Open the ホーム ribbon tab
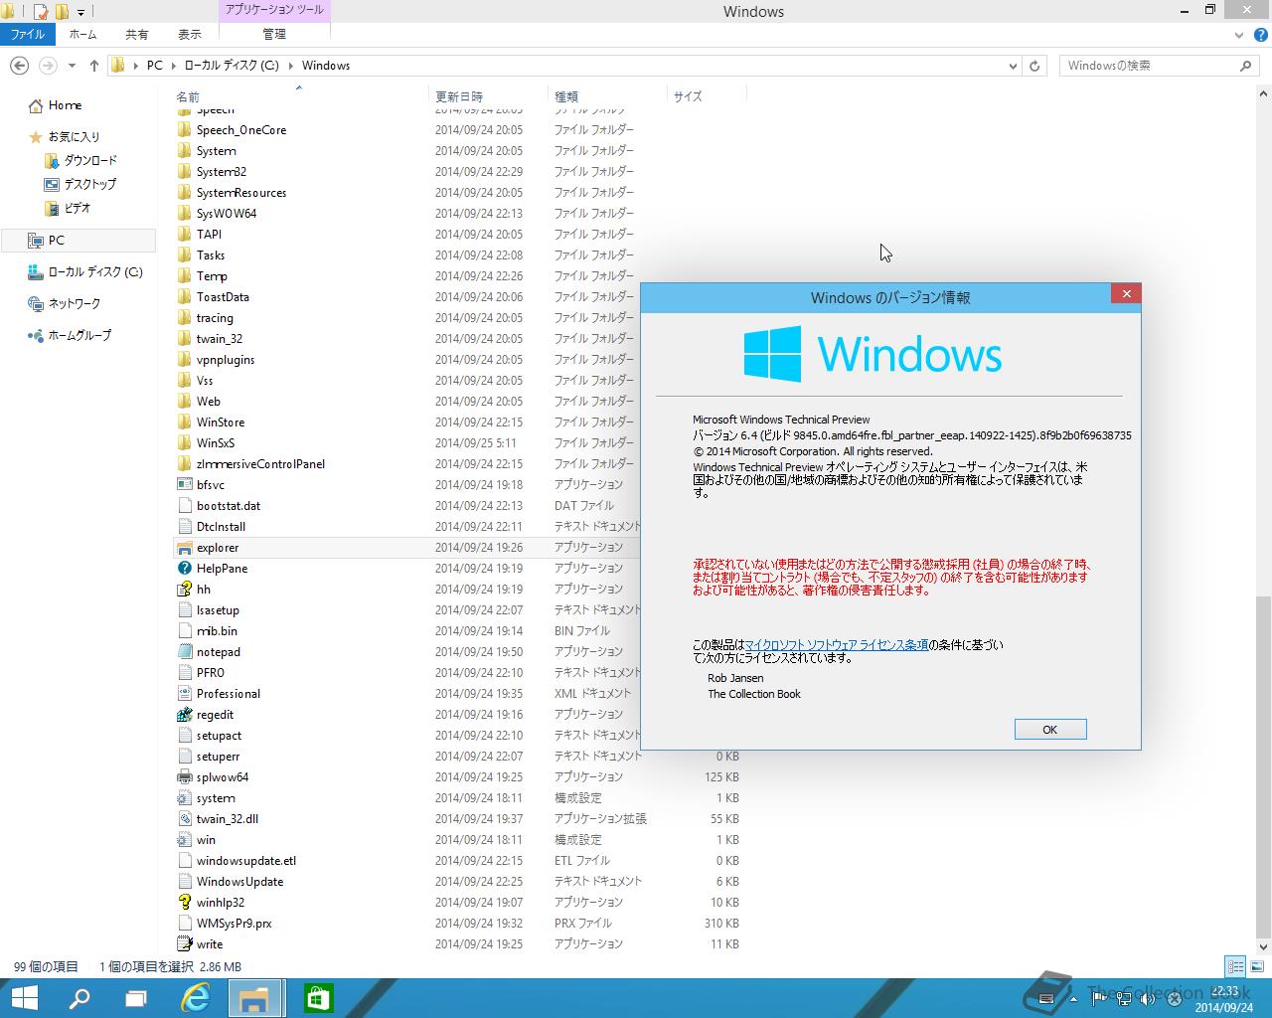The image size is (1272, 1018). point(82,34)
